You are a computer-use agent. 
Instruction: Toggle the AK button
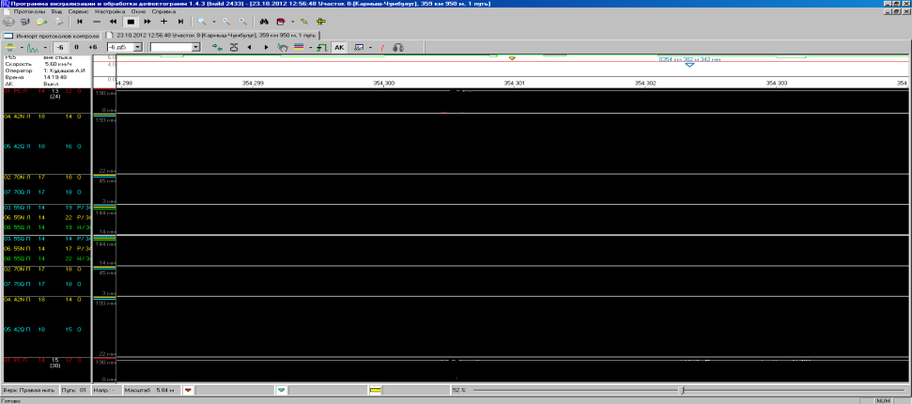pos(338,46)
